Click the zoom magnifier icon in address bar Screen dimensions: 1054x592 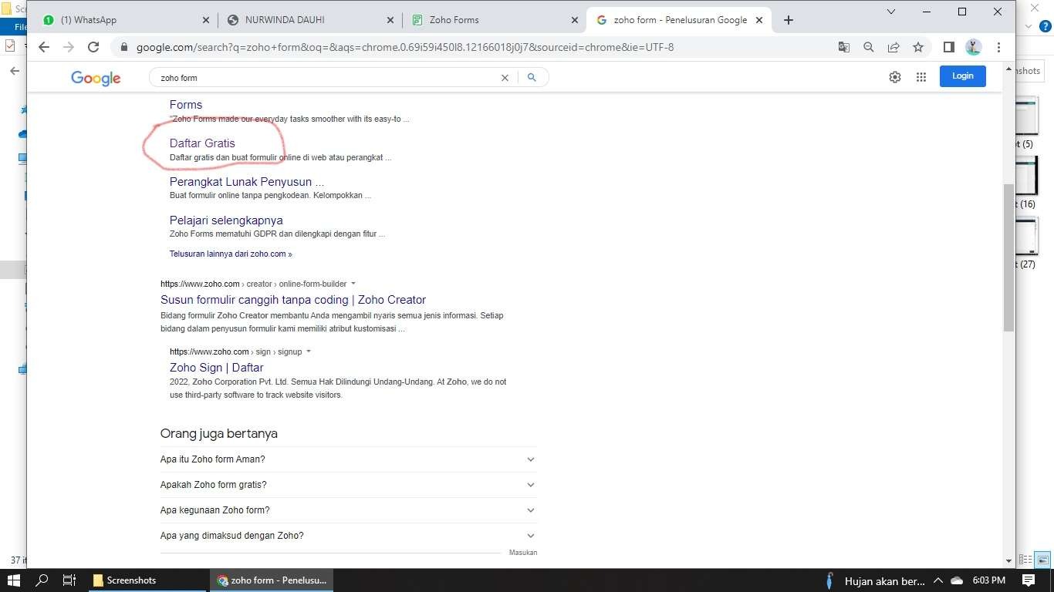coord(869,47)
